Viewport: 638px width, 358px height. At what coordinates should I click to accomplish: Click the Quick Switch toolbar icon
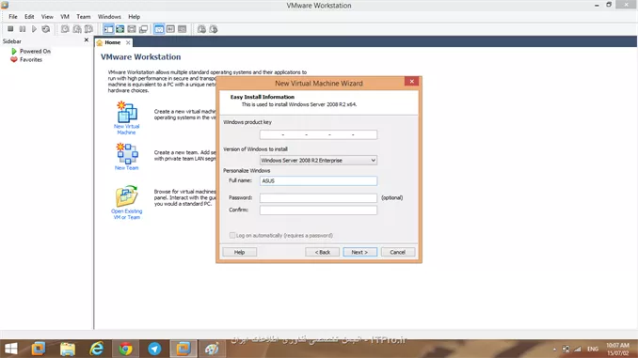click(x=132, y=29)
